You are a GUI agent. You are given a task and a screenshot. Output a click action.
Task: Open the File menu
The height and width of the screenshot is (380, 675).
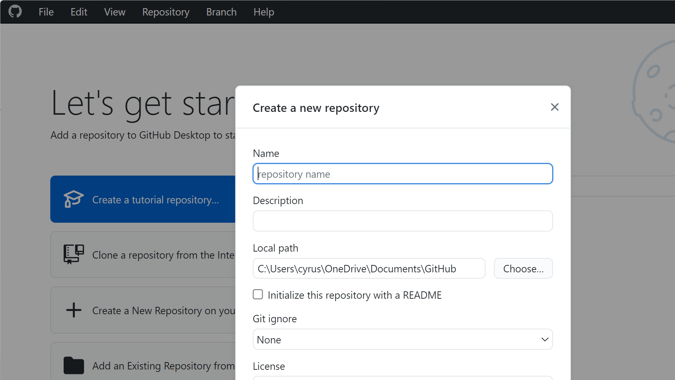click(x=46, y=12)
